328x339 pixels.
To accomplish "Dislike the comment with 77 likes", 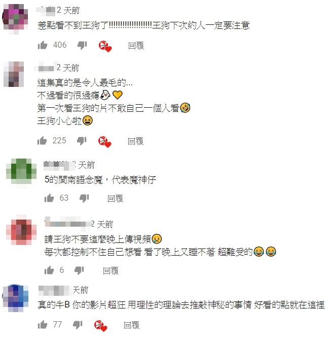I will coord(78,325).
